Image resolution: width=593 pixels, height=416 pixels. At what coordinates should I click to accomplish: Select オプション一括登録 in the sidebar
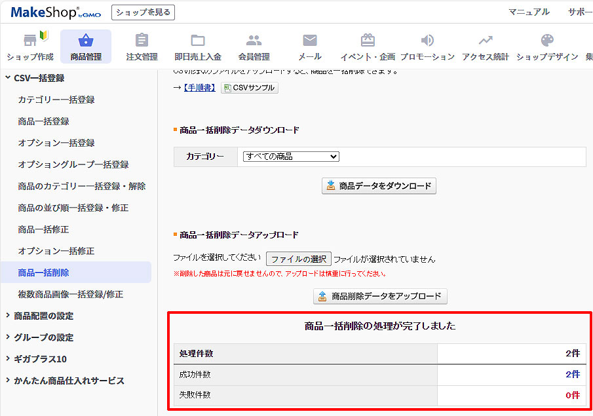[56, 143]
